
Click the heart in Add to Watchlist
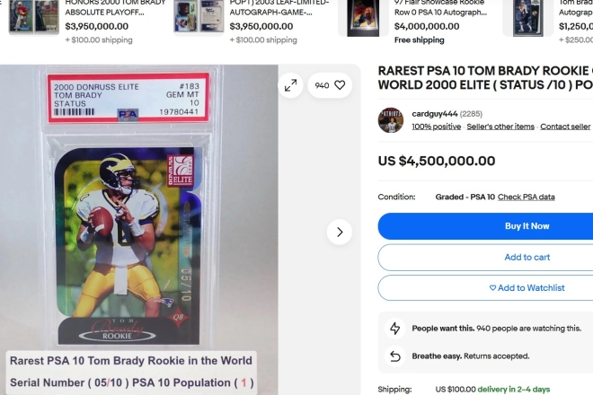pyautogui.click(x=492, y=288)
